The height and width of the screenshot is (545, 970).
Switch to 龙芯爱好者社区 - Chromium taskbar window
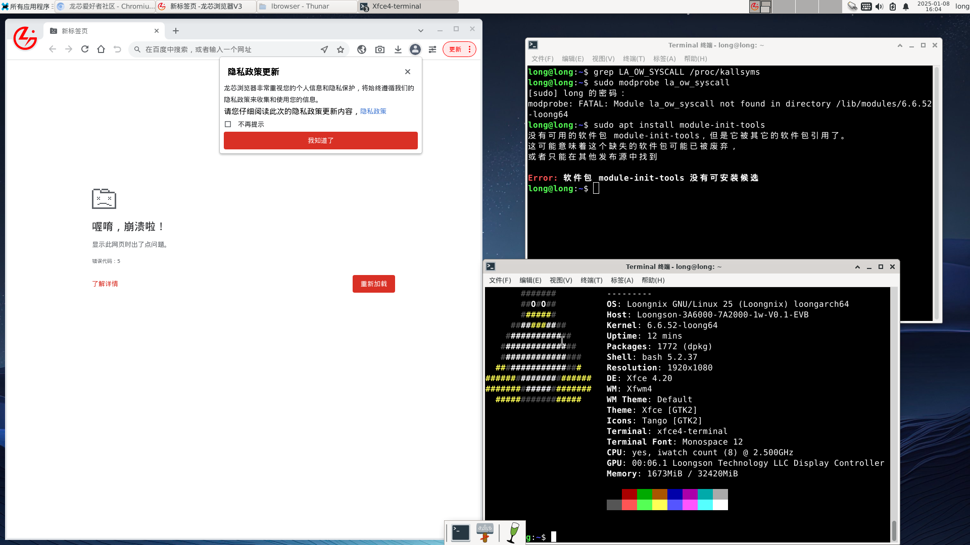tap(105, 7)
